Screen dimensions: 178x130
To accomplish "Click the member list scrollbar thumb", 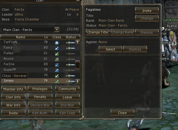I will [x=78, y=65].
